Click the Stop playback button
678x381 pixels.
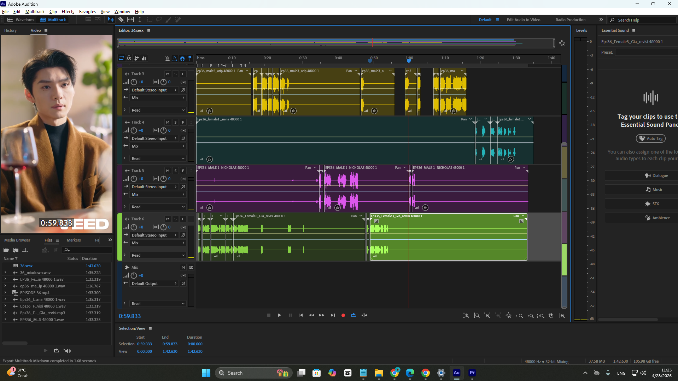(269, 315)
